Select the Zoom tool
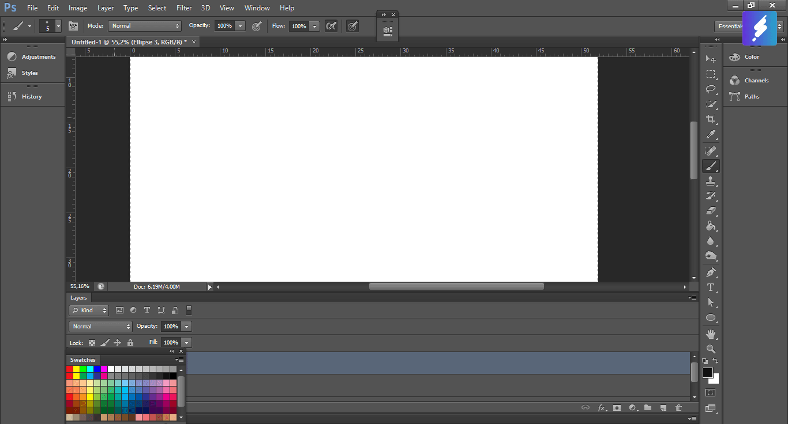The height and width of the screenshot is (424, 788). 711,349
